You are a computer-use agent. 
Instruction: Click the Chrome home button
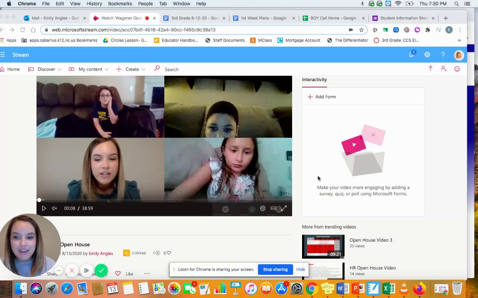click(33, 30)
